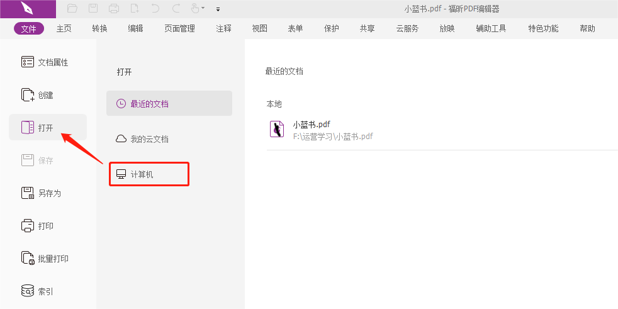618x309 pixels.
Task: Click the save disk icon in quick toolbar
Action: [x=93, y=8]
